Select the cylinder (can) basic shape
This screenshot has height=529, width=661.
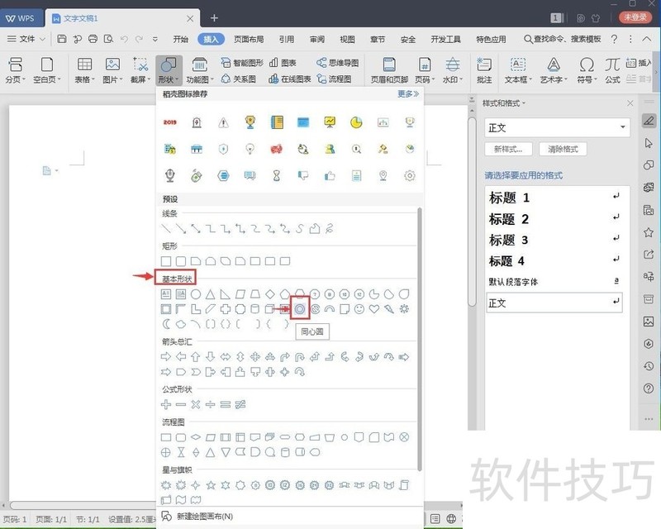(x=255, y=309)
